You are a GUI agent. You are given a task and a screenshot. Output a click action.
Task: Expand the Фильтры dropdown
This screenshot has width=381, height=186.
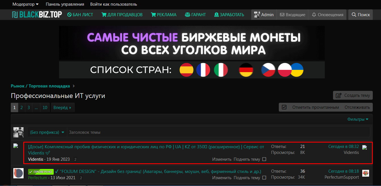pyautogui.click(x=357, y=119)
